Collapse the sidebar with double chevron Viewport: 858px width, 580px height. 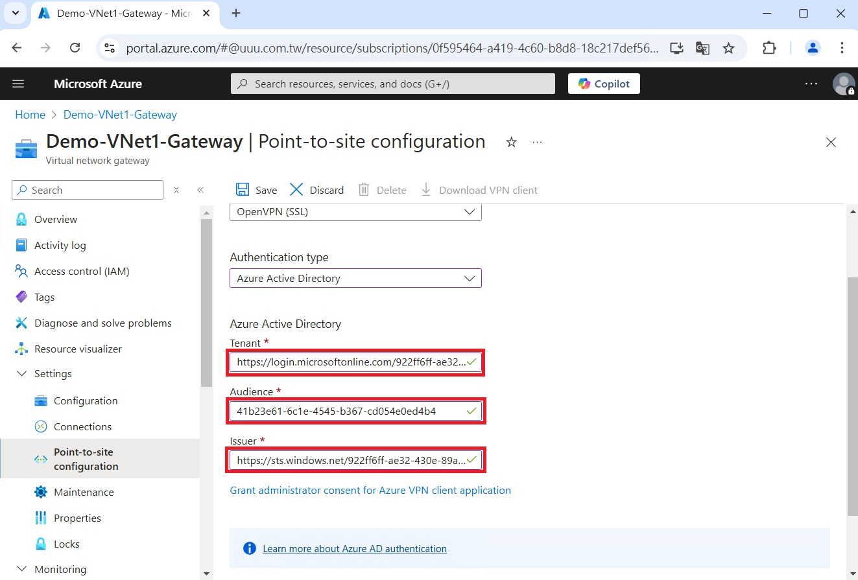tap(200, 190)
